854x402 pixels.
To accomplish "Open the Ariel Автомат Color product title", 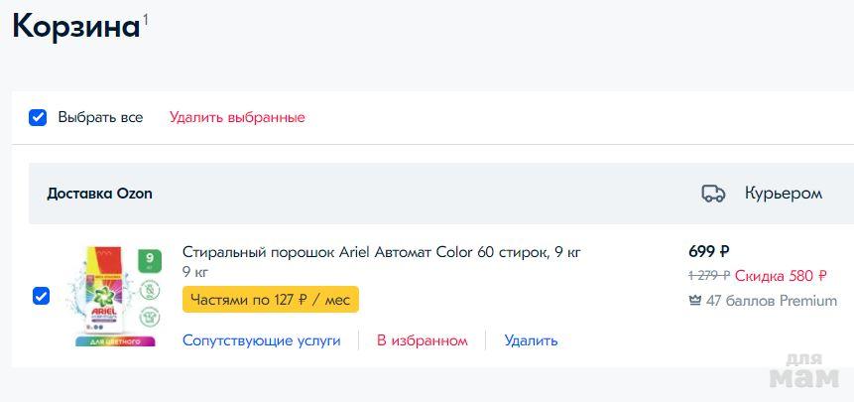I will [x=381, y=252].
